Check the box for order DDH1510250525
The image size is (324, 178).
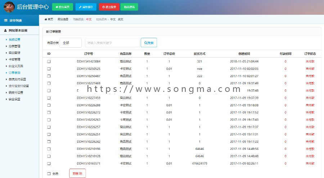(x=49, y=68)
